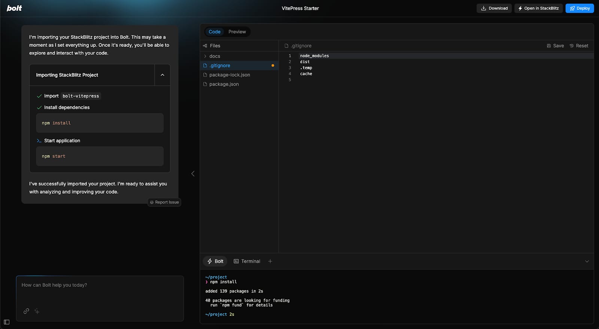
Task: Click the Bolt logo
Action: (14, 8)
